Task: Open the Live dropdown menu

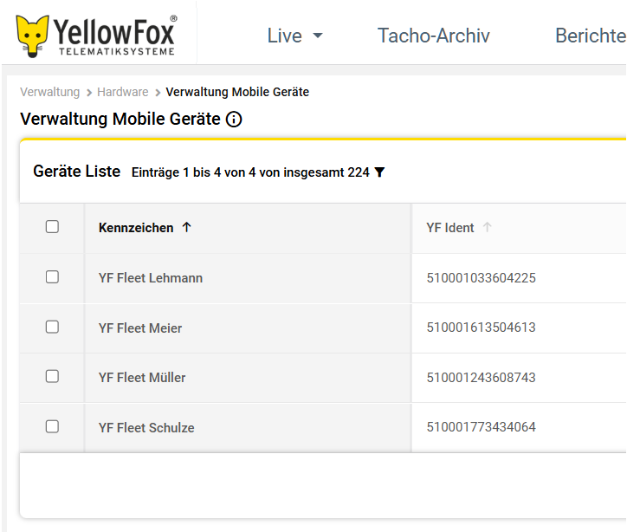Action: coord(294,36)
